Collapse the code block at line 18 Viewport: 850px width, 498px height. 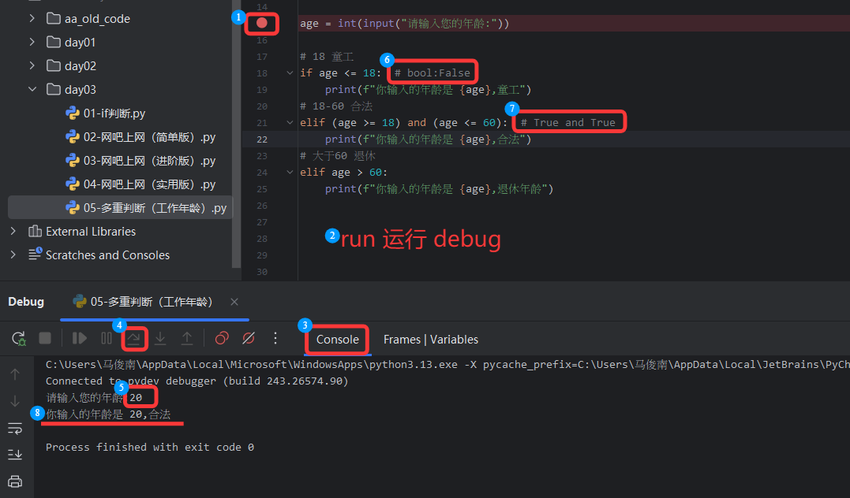(x=290, y=73)
